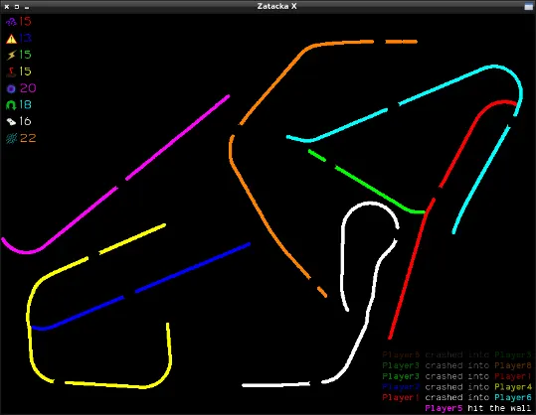Click the purple cloud icon beside red score
The height and width of the screenshot is (415, 536).
[11, 22]
